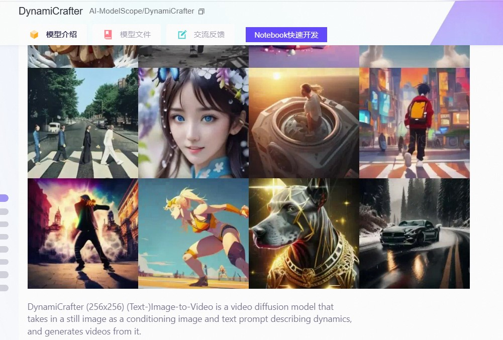503x340 pixels.
Task: Open the blue-eyed girl with flowers thumbnail
Action: point(193,123)
